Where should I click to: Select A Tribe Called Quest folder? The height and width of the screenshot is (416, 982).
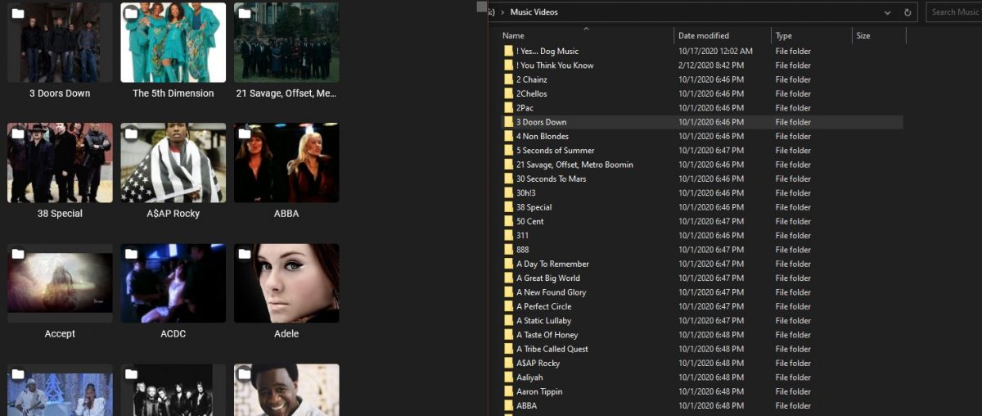[x=552, y=349]
